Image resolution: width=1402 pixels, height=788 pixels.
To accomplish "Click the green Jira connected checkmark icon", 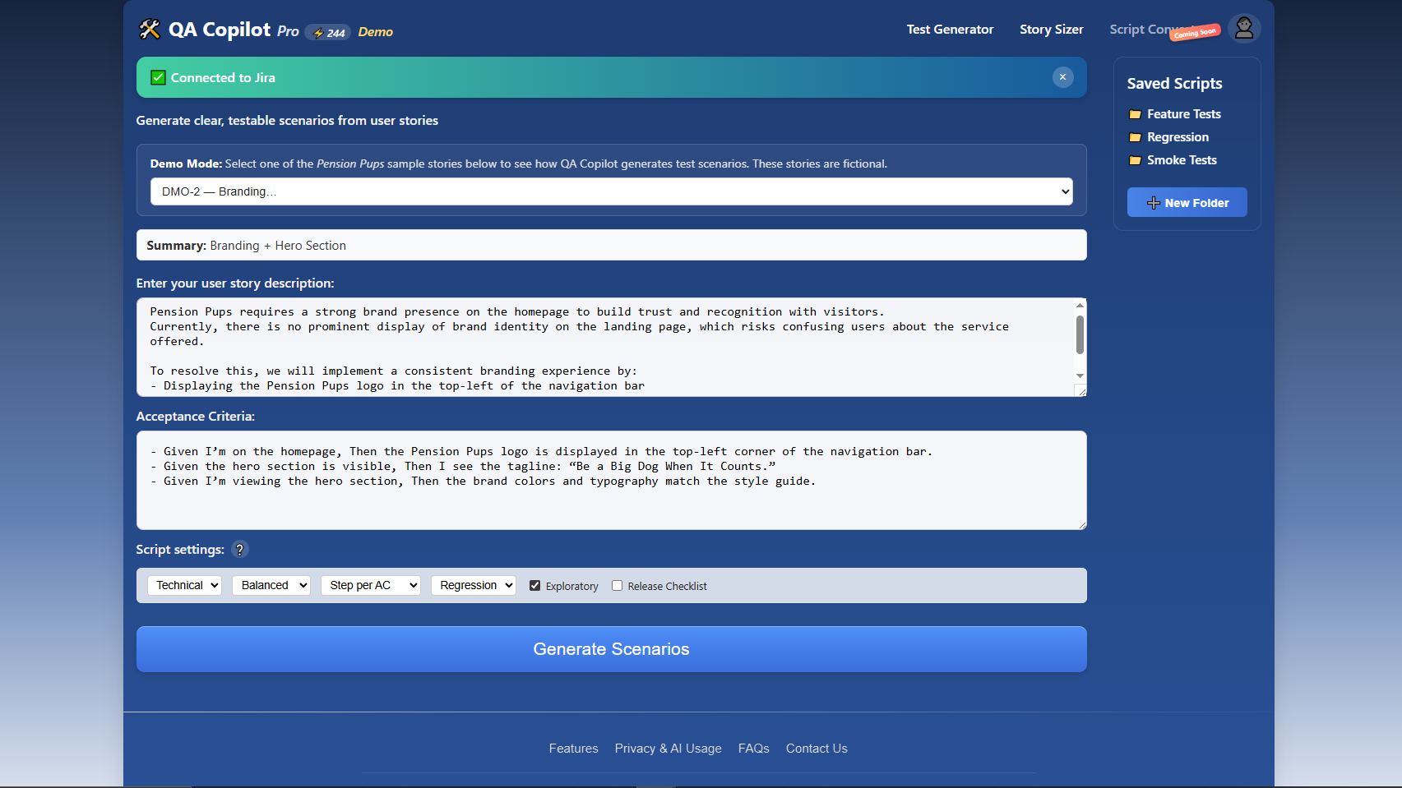I will point(158,78).
